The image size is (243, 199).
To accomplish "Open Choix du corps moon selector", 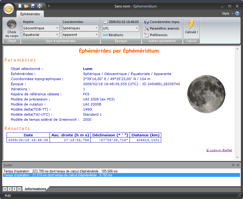I will coord(12,29).
